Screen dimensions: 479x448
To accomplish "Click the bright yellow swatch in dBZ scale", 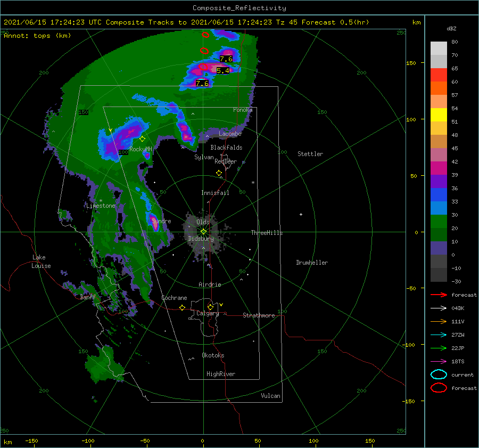I will (439, 115).
